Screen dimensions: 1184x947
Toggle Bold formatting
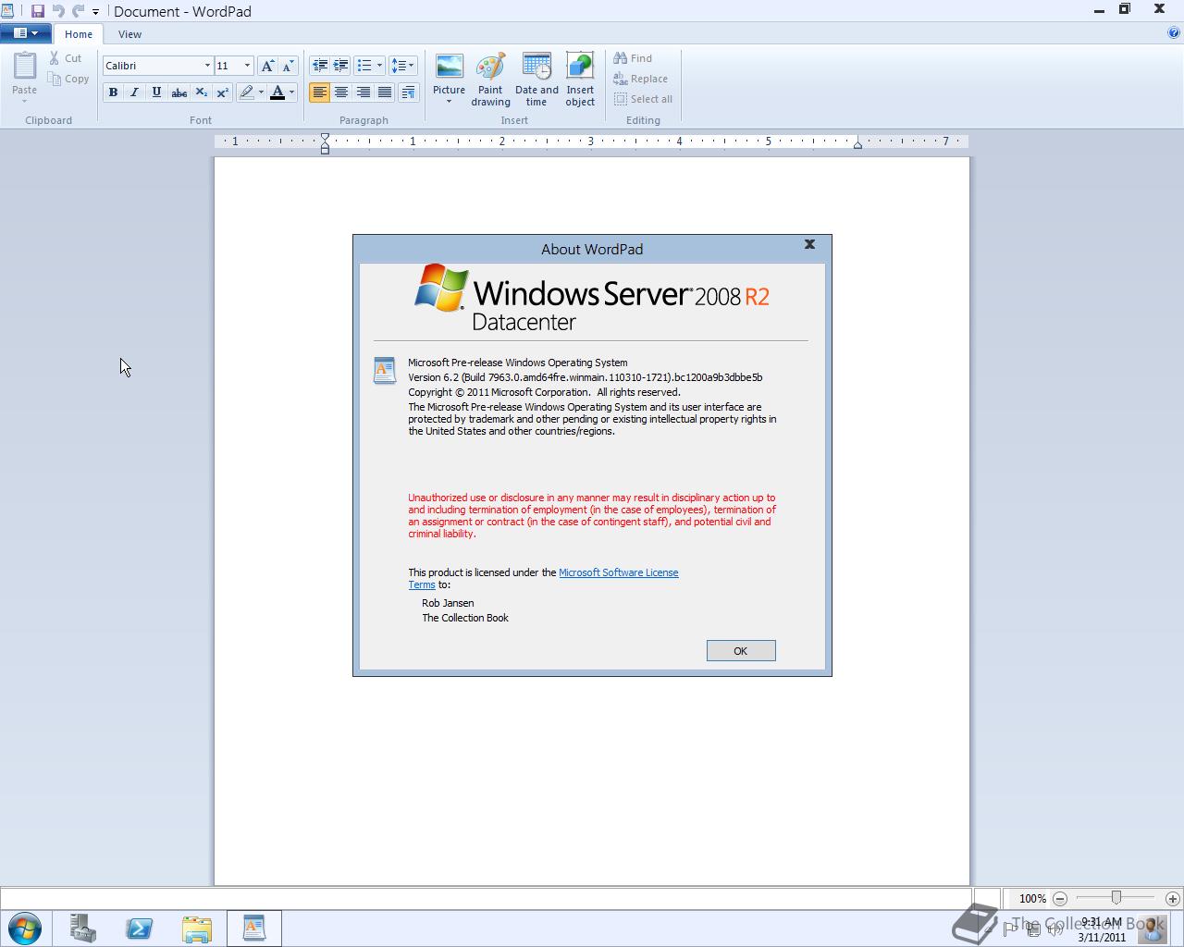coord(113,92)
